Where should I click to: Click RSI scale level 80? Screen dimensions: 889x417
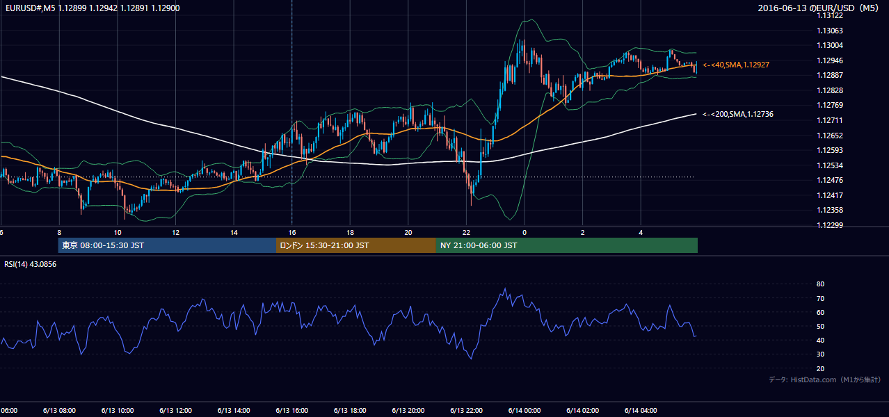pyautogui.click(x=820, y=284)
